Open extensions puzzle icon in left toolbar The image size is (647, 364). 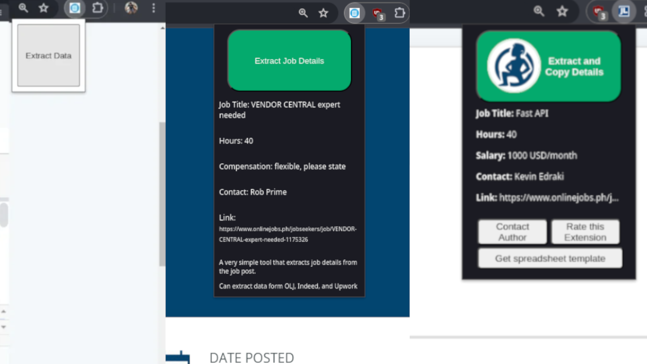98,8
